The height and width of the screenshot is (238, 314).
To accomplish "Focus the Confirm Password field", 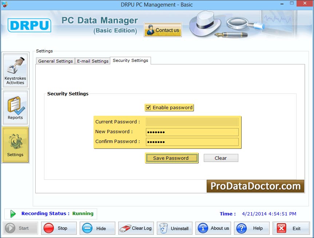I will click(192, 142).
